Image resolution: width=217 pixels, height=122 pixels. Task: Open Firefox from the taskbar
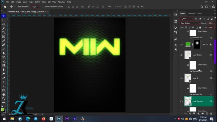(x=43, y=119)
